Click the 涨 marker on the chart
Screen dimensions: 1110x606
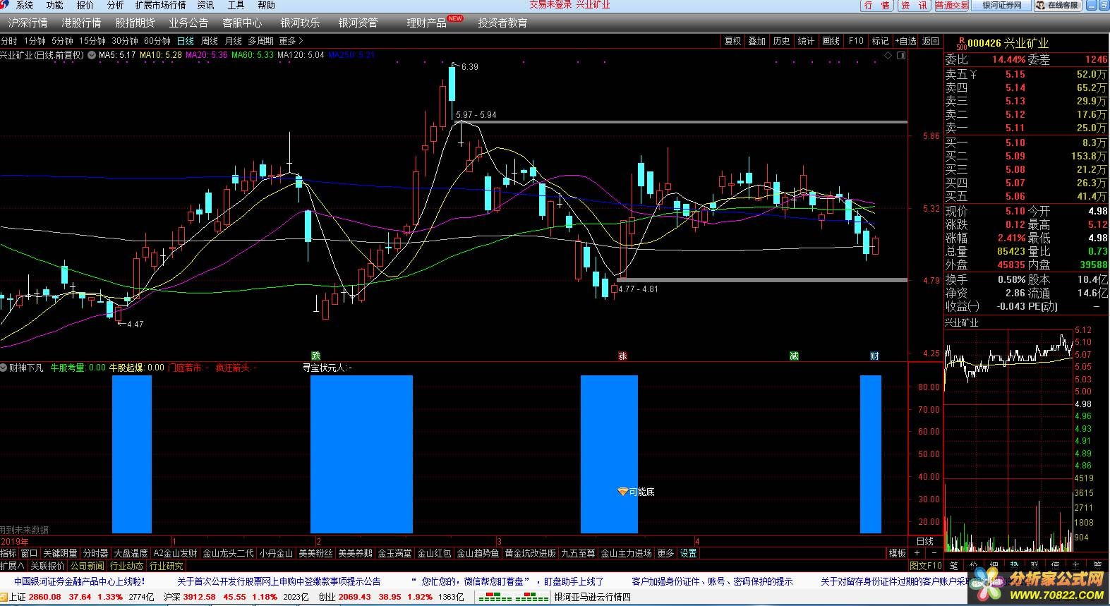point(623,356)
